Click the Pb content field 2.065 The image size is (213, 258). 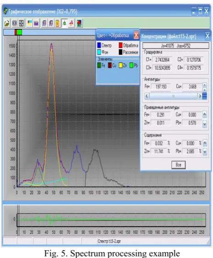[190, 151]
